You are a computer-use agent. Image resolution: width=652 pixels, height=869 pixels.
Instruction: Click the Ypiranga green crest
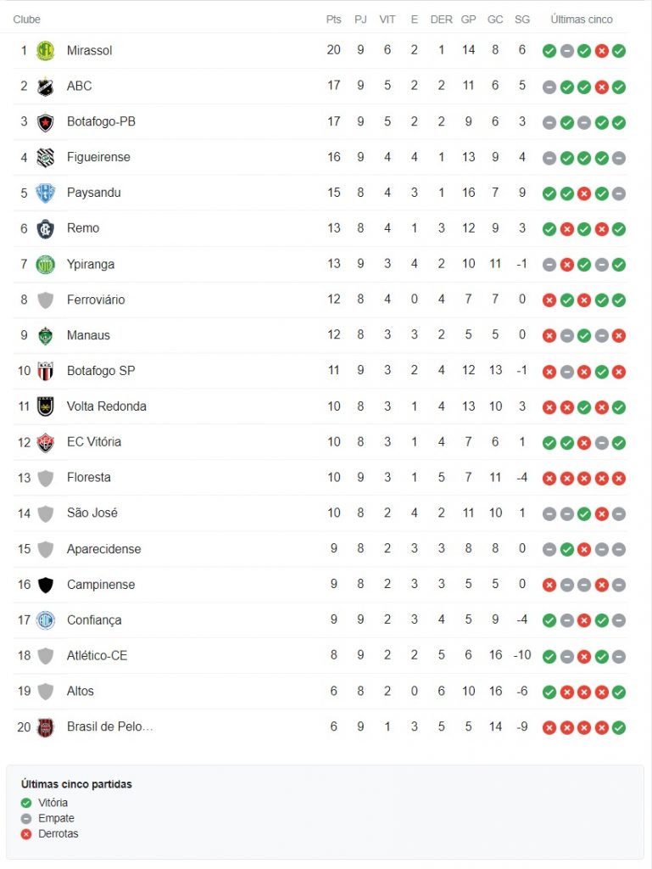click(x=46, y=265)
